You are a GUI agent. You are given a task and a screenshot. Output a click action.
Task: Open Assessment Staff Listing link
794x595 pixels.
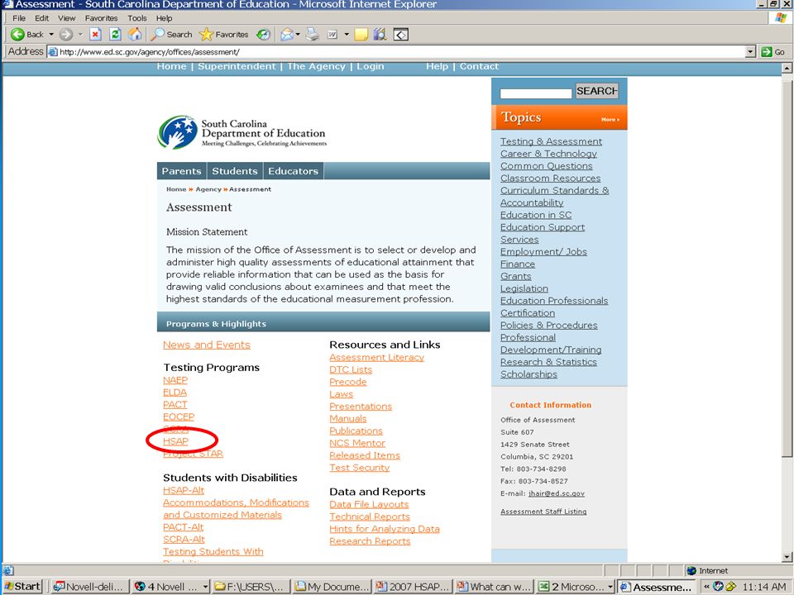[543, 512]
